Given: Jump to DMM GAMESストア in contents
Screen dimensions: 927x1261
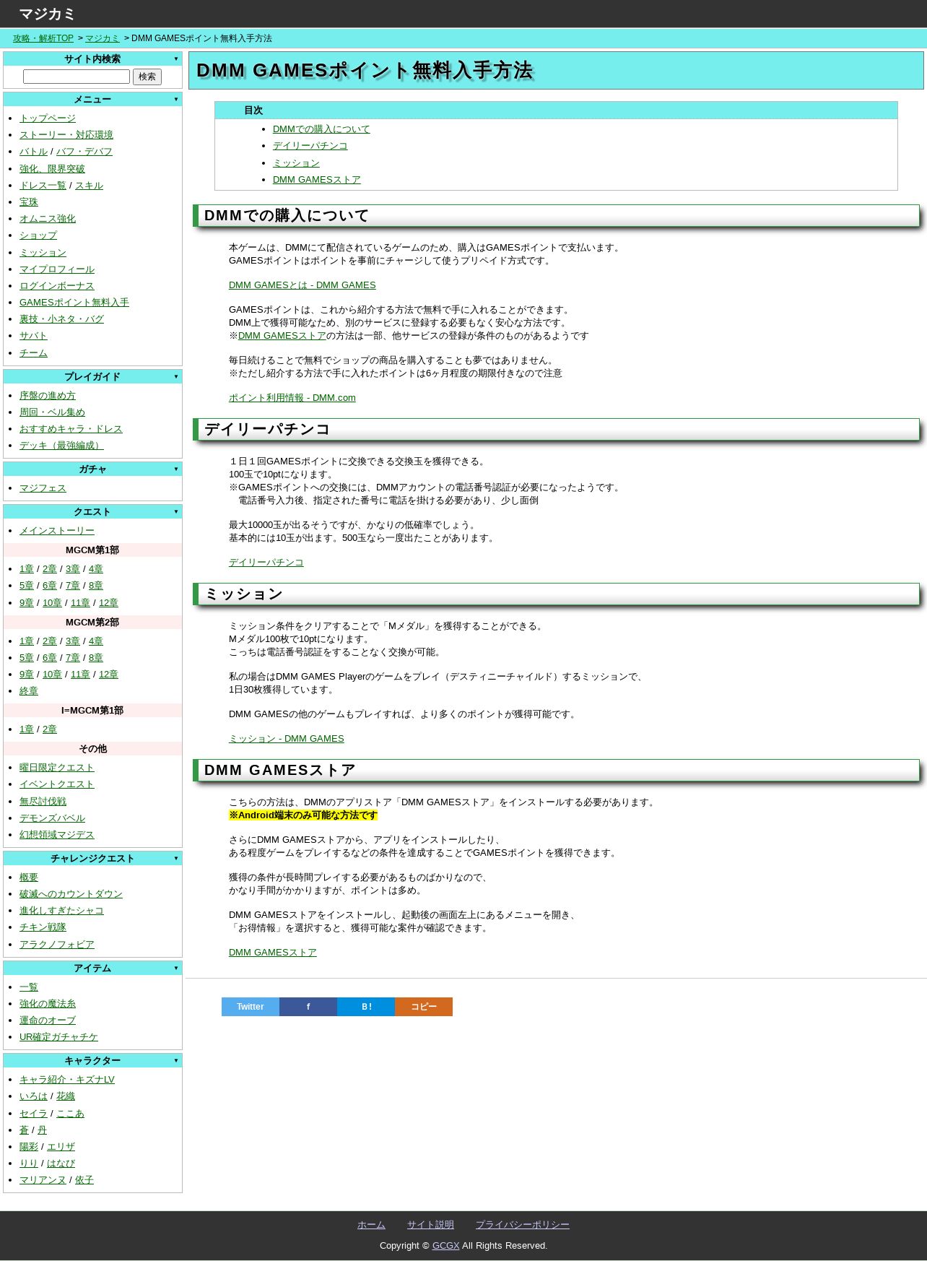Looking at the screenshot, I should 317,180.
